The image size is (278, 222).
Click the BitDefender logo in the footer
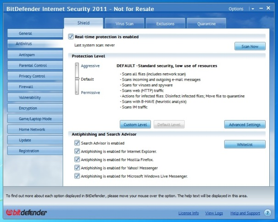coord(26,213)
